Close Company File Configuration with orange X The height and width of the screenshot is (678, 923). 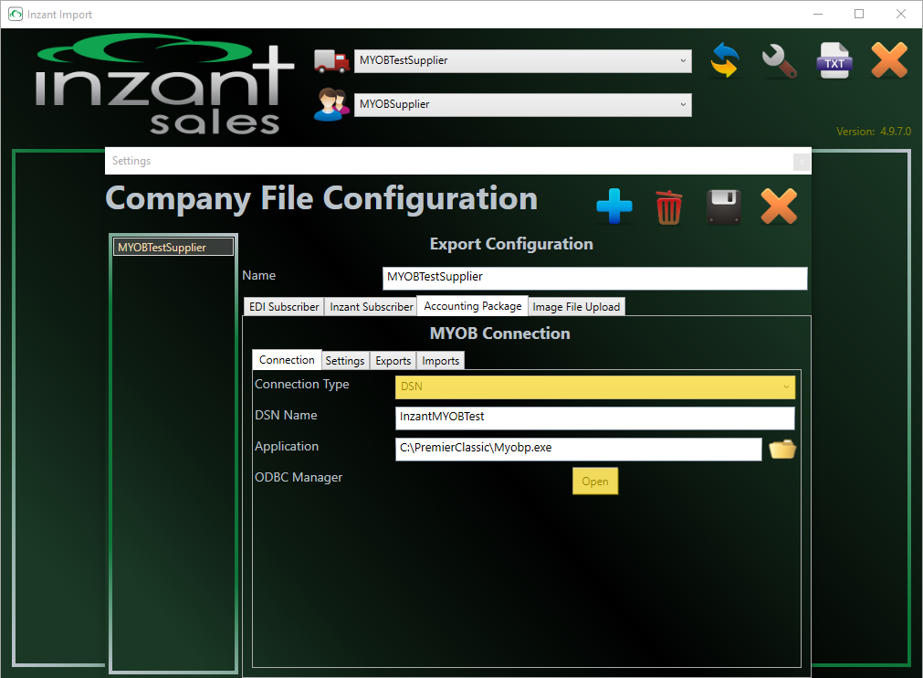[779, 207]
